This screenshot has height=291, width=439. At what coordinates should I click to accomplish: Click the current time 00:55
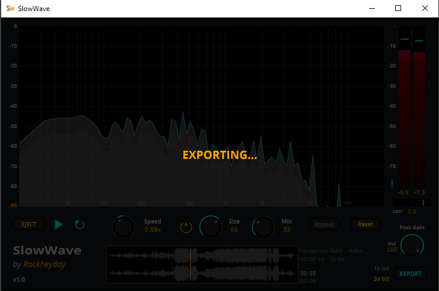pyautogui.click(x=308, y=274)
